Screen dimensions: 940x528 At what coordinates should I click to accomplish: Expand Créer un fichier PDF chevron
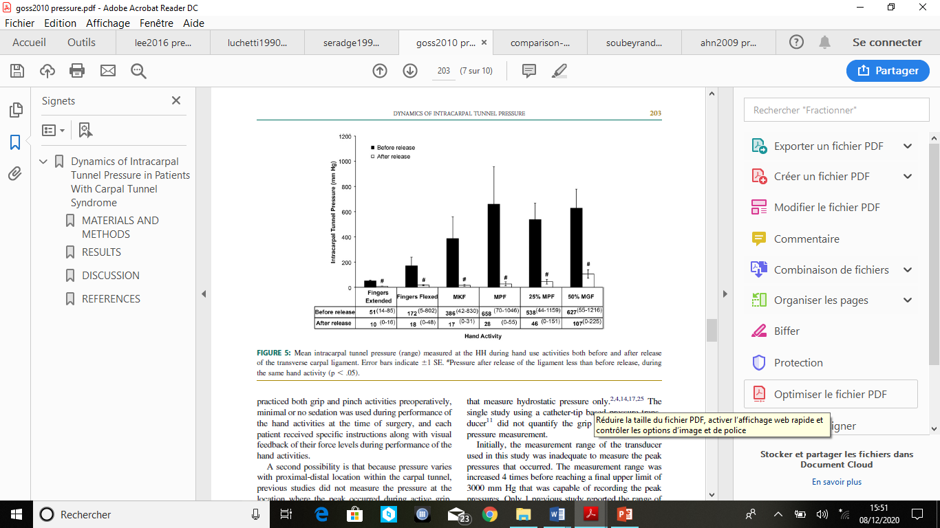[x=908, y=177]
